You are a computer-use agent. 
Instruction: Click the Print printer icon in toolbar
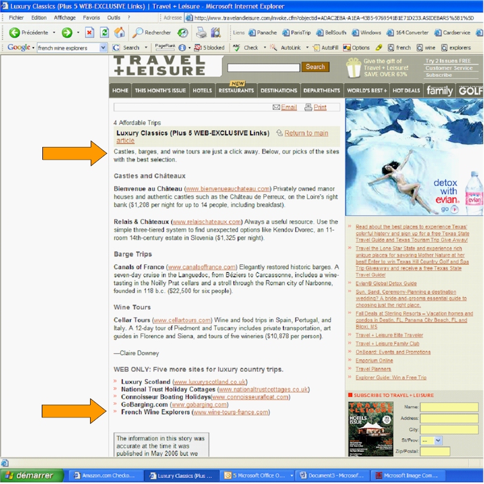pyautogui.click(x=201, y=33)
